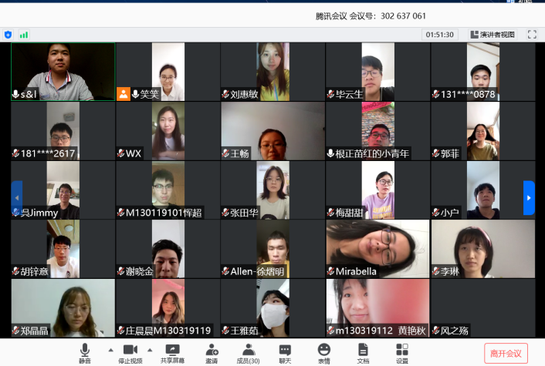The width and height of the screenshot is (545, 366).
Task: Select the s&l participant video tile
Action: coord(63,72)
